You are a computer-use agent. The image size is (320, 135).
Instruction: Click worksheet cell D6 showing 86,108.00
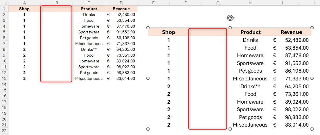121,38
